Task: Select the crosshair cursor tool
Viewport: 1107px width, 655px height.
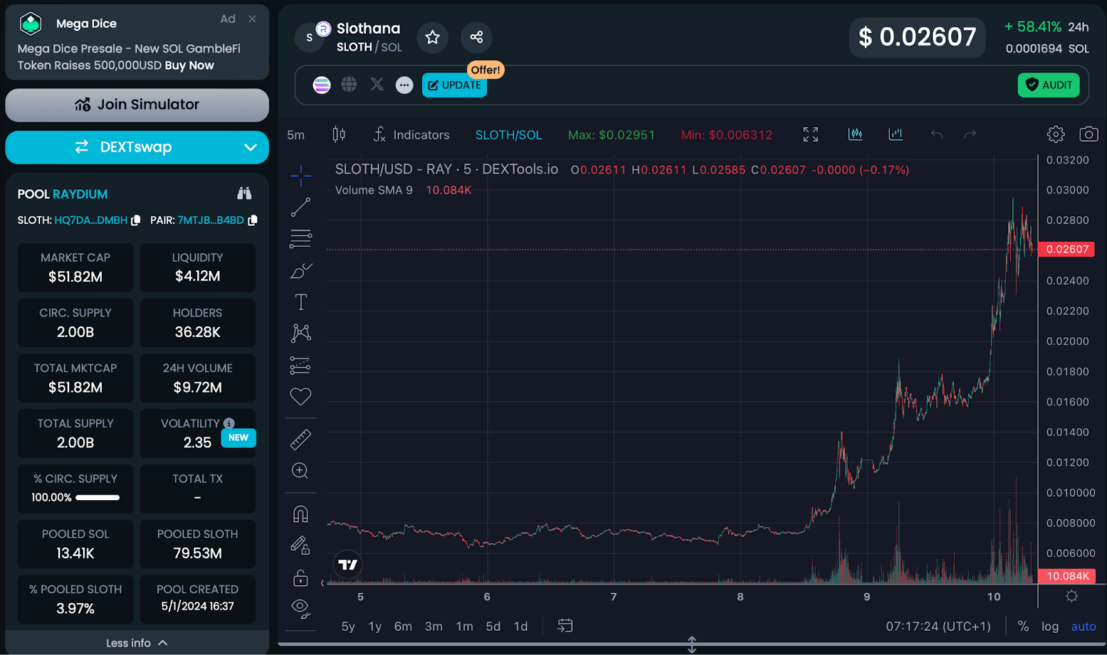Action: [300, 175]
